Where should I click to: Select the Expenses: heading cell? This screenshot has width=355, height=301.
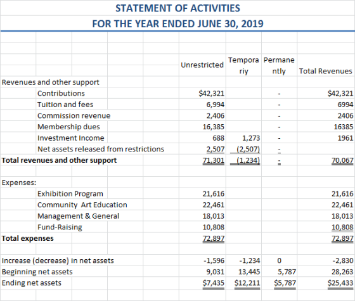19,183
